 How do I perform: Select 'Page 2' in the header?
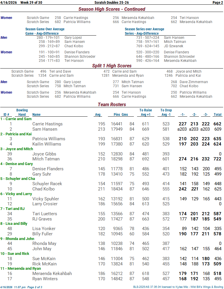(218, 3)
